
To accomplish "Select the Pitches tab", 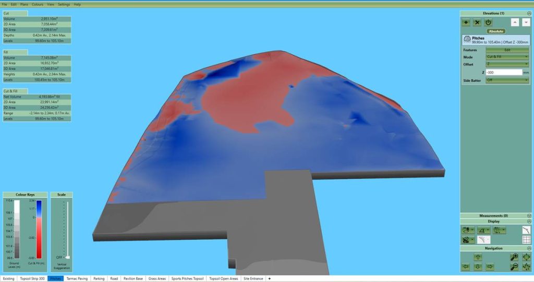I will coord(55,278).
